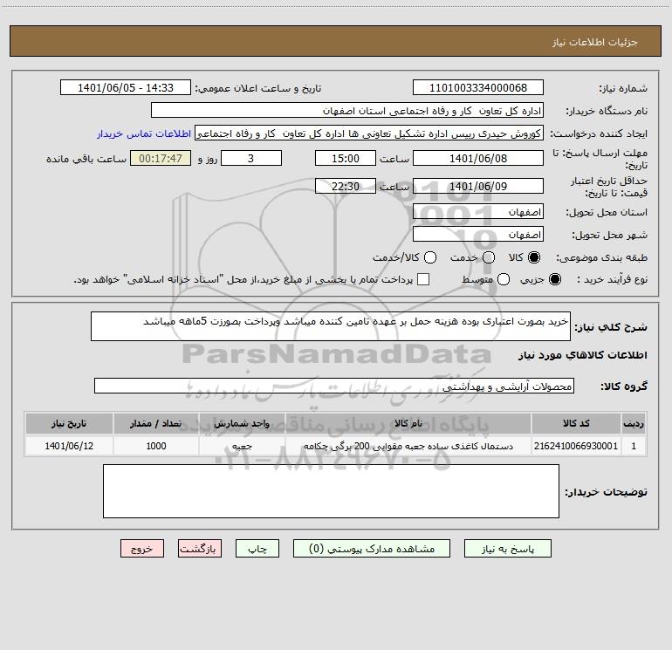
Task: Click the remaining days field showing 3
Action: [x=251, y=158]
